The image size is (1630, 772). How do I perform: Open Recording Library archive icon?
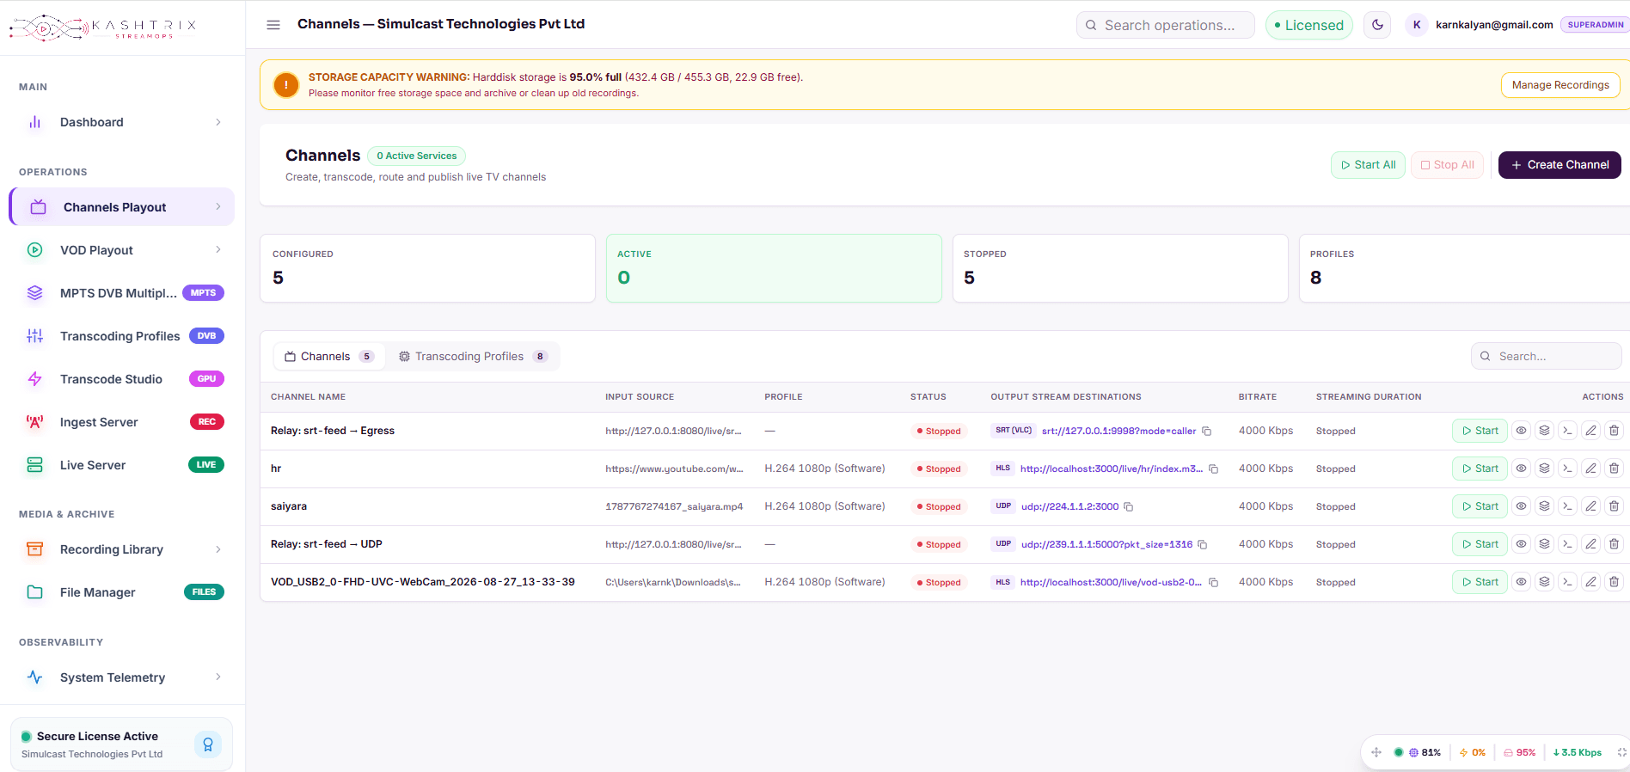coord(35,549)
